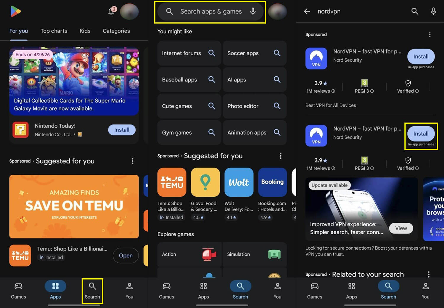Open options menu beside Related to your search
The image size is (444, 308).
click(428, 274)
